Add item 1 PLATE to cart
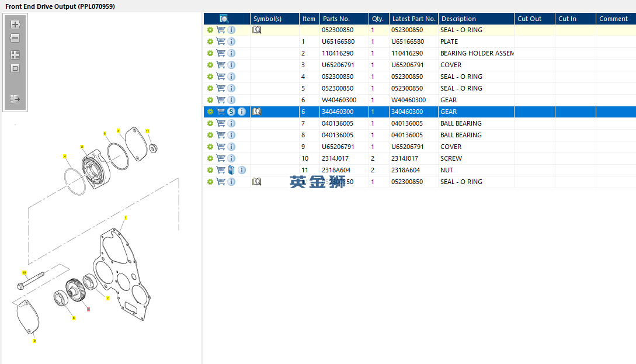This screenshot has width=636, height=364. (x=221, y=41)
